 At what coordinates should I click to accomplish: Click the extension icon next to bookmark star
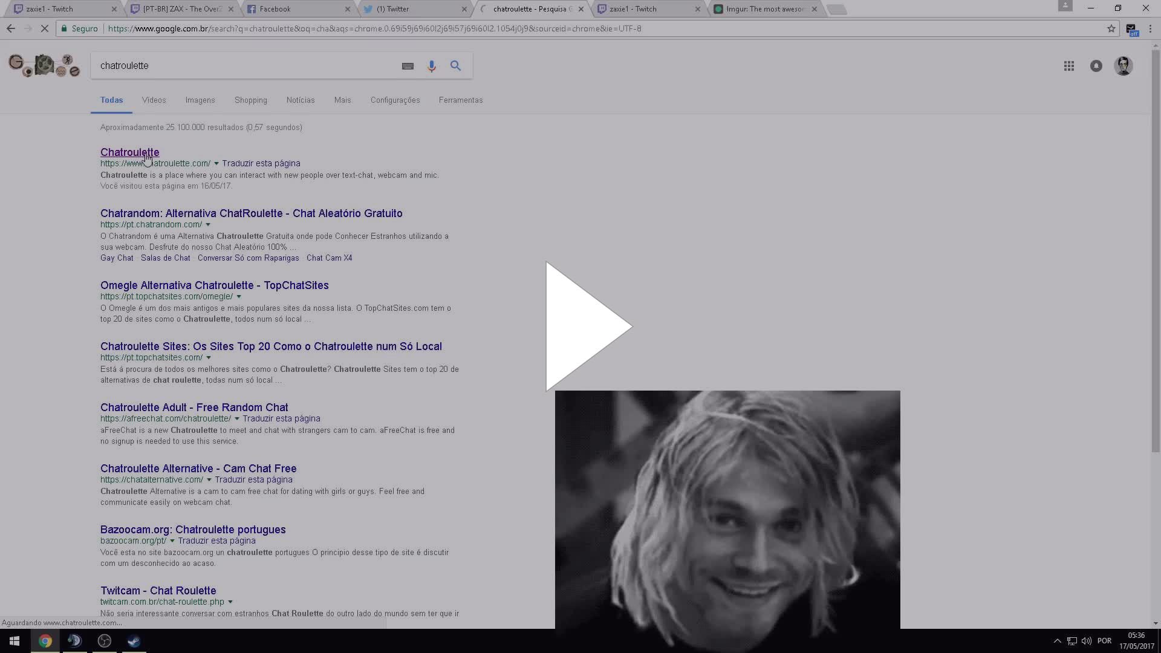(1131, 29)
